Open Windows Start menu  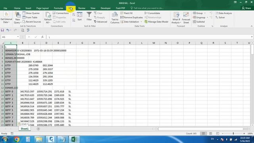[5, 139]
